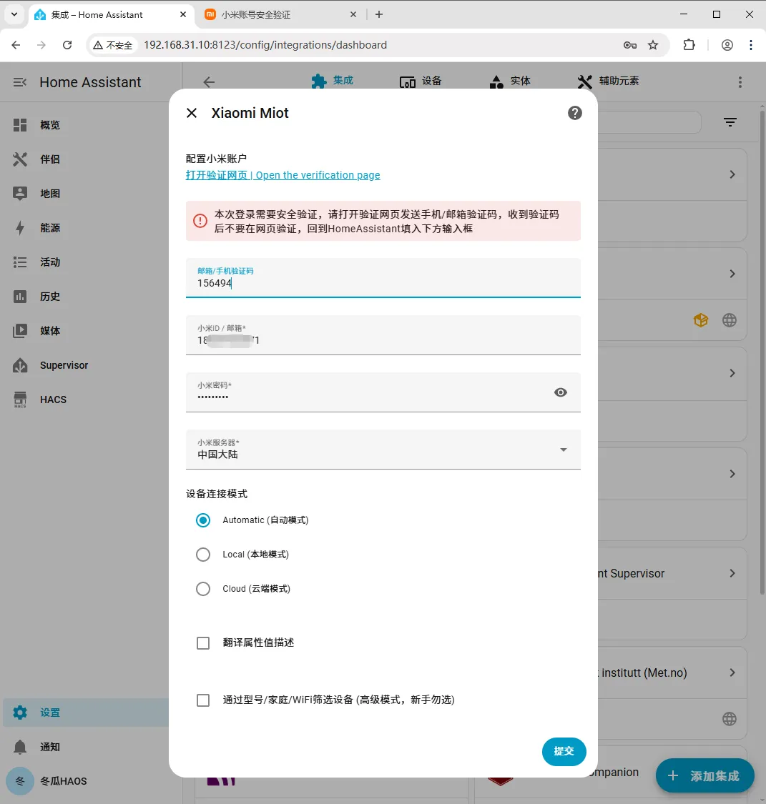Close the 小米账号安全验证 browser tab

click(x=353, y=14)
